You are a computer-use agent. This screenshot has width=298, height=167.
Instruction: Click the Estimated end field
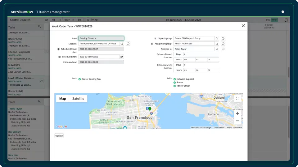101,62
